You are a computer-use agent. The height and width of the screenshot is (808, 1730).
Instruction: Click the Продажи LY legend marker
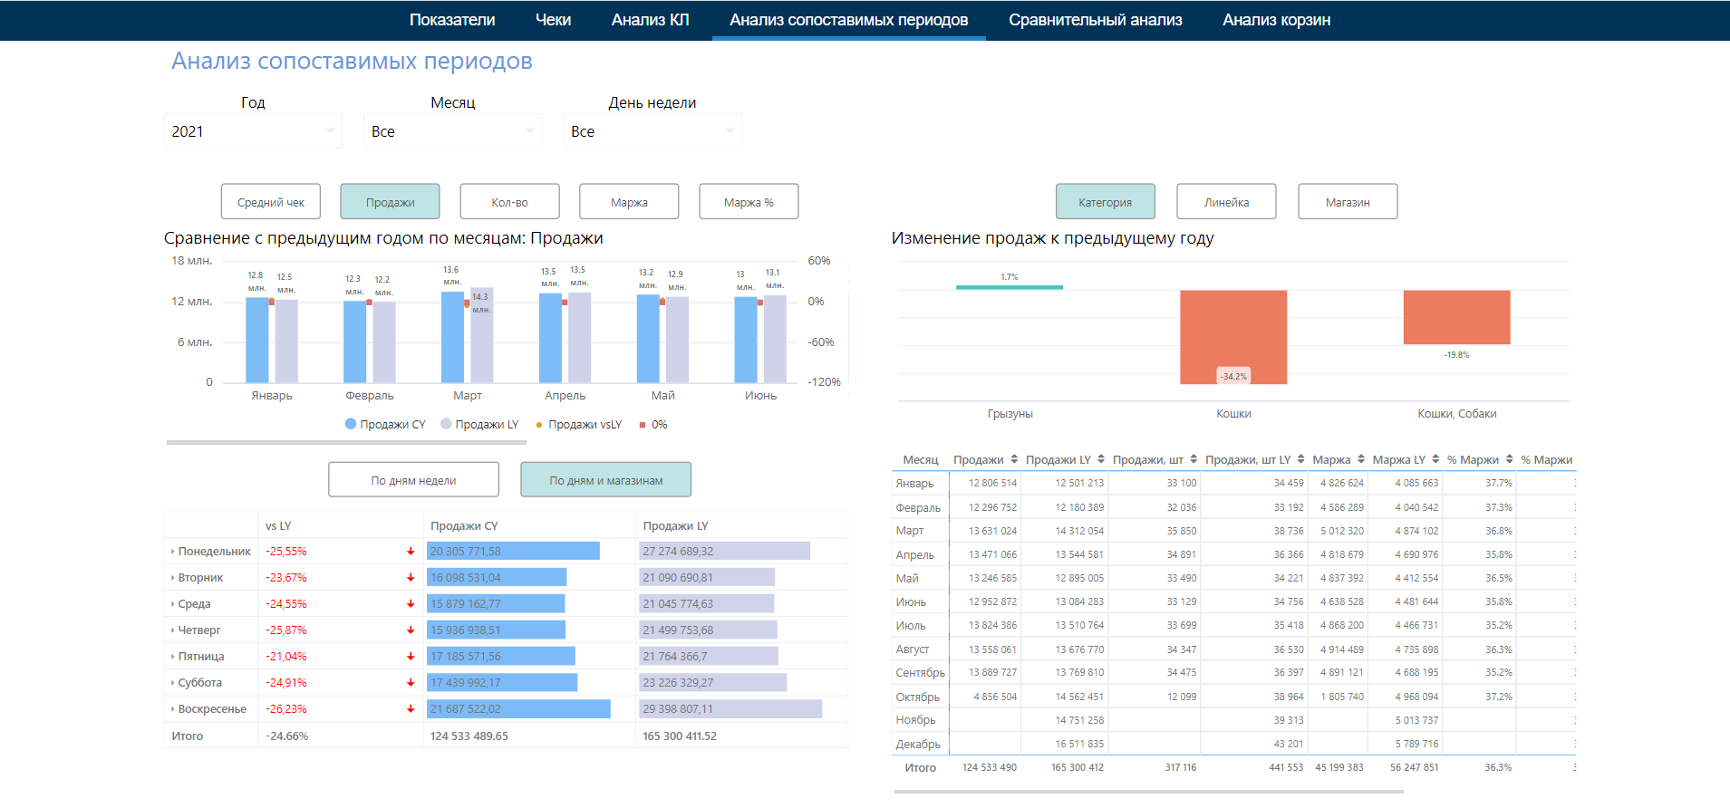(x=446, y=424)
